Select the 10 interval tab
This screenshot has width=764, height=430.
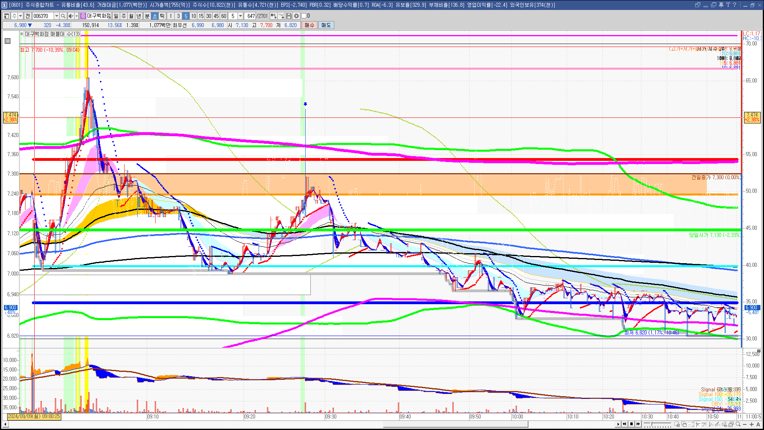(193, 16)
